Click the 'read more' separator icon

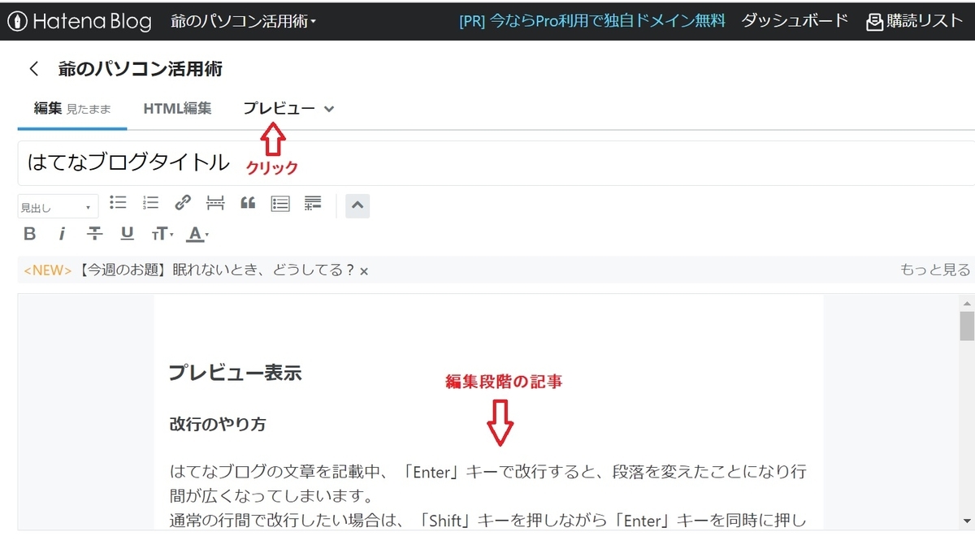point(214,202)
